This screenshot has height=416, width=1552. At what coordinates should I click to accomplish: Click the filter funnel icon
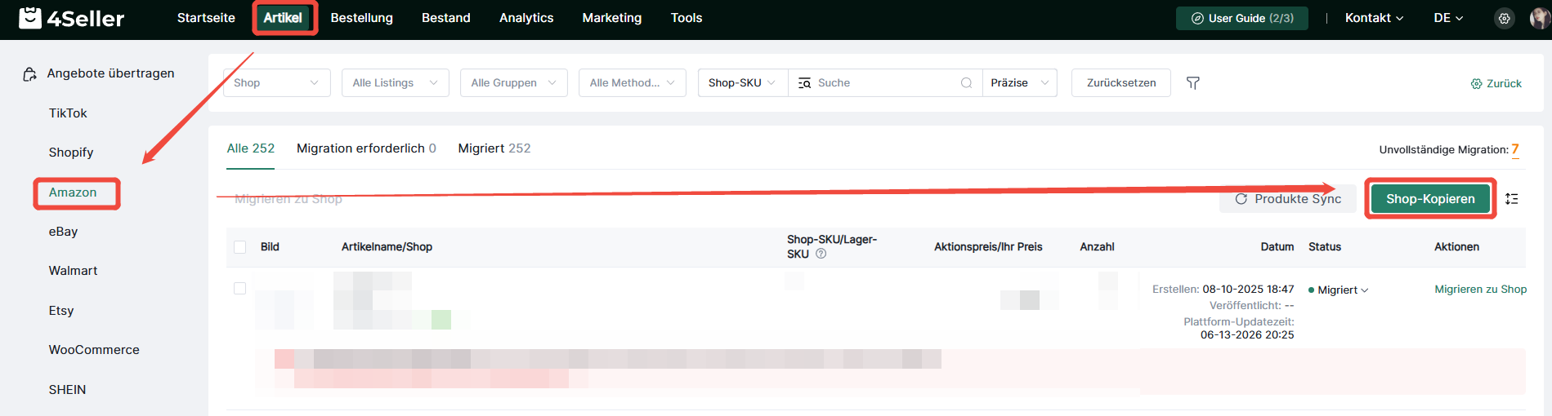1193,83
